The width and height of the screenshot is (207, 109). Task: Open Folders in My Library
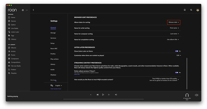point(12,70)
